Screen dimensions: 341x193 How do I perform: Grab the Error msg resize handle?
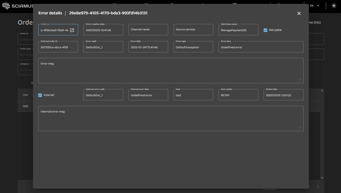pyautogui.click(x=300, y=80)
